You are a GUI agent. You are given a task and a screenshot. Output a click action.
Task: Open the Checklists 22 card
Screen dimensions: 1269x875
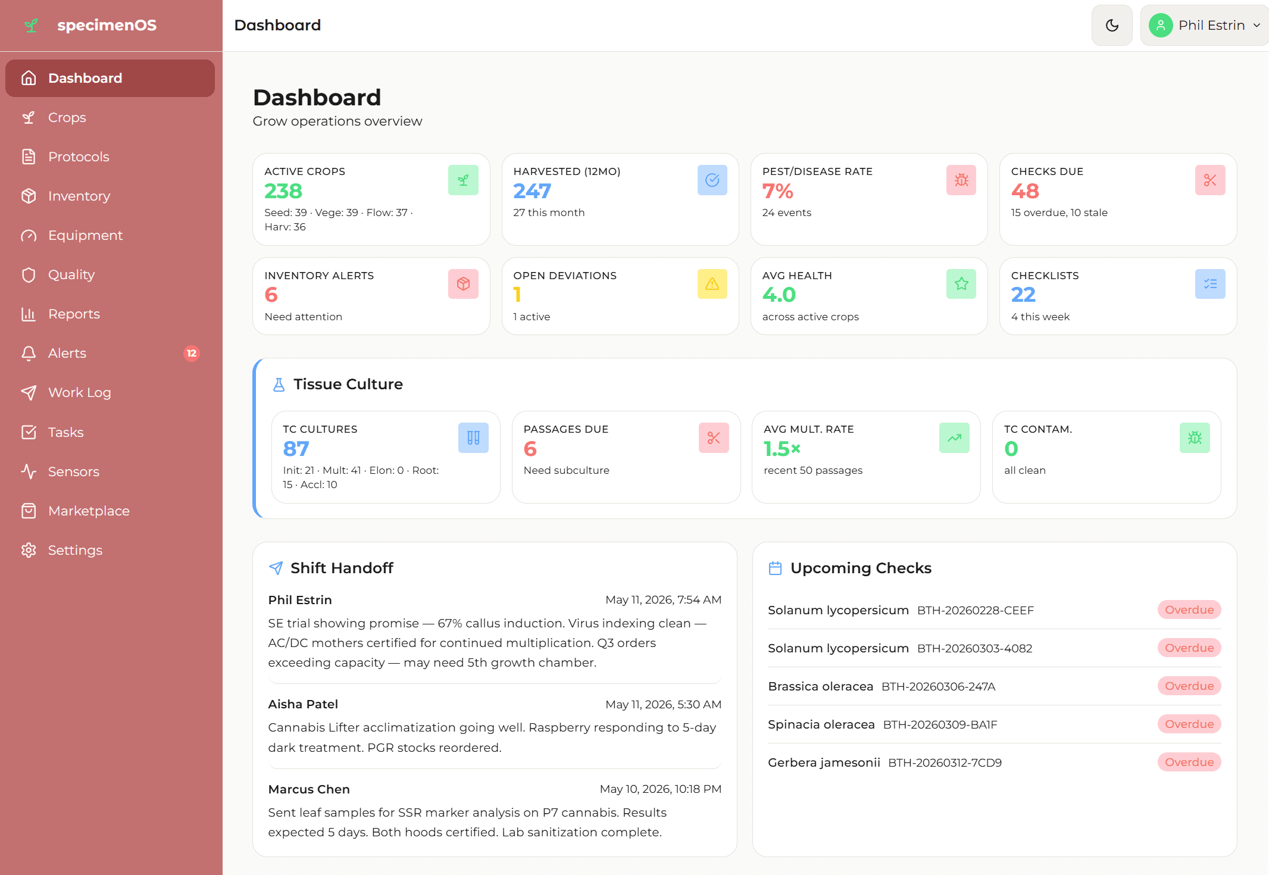click(1118, 296)
